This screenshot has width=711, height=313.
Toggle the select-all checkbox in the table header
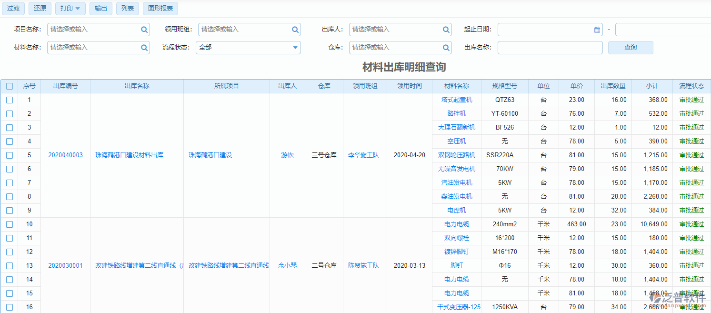[10, 86]
